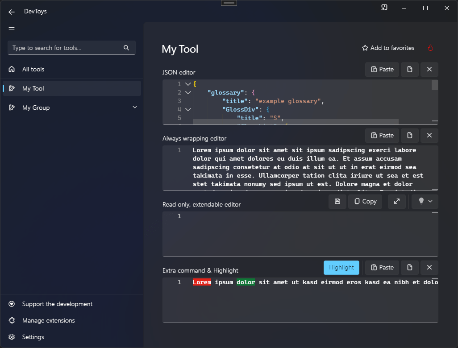Open the lightbulb dropdown menu
Viewport: 458px width, 348px height.
[425, 202]
